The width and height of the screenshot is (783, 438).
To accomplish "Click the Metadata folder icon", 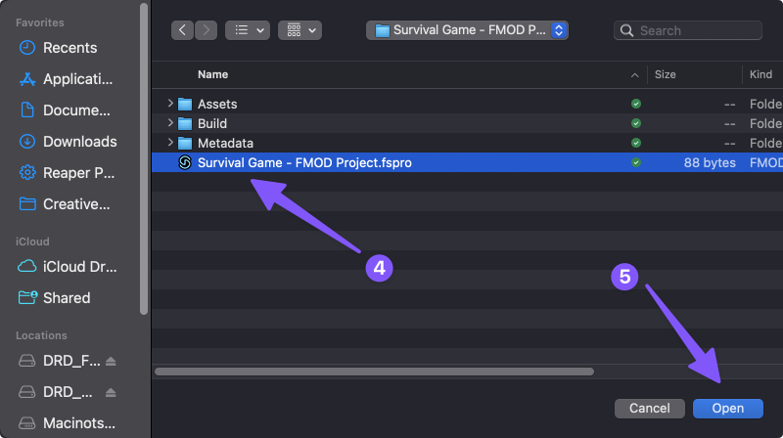I will pyautogui.click(x=185, y=143).
